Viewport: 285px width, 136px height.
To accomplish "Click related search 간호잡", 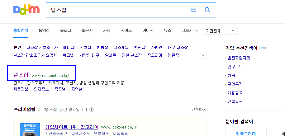I will (x=86, y=48).
